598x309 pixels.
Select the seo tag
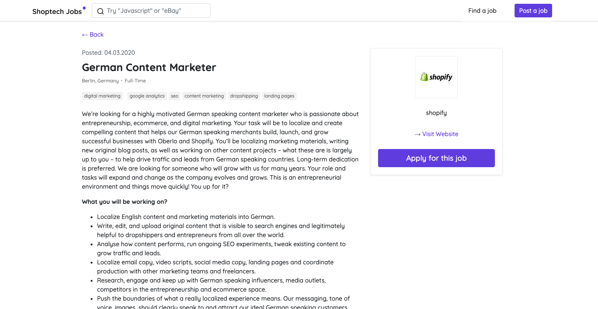pyautogui.click(x=174, y=96)
